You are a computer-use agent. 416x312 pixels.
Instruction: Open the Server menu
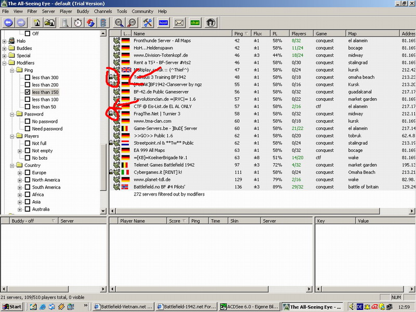[x=48, y=11]
